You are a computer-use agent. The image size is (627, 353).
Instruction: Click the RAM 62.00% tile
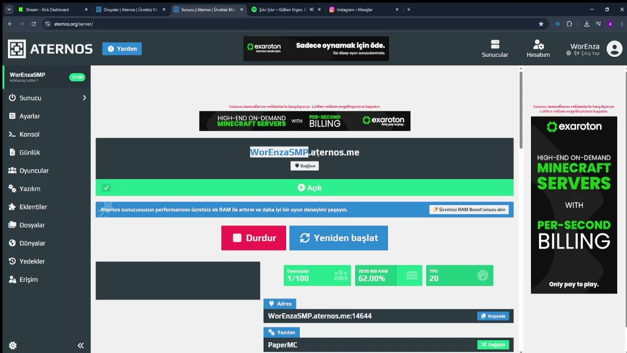point(388,276)
